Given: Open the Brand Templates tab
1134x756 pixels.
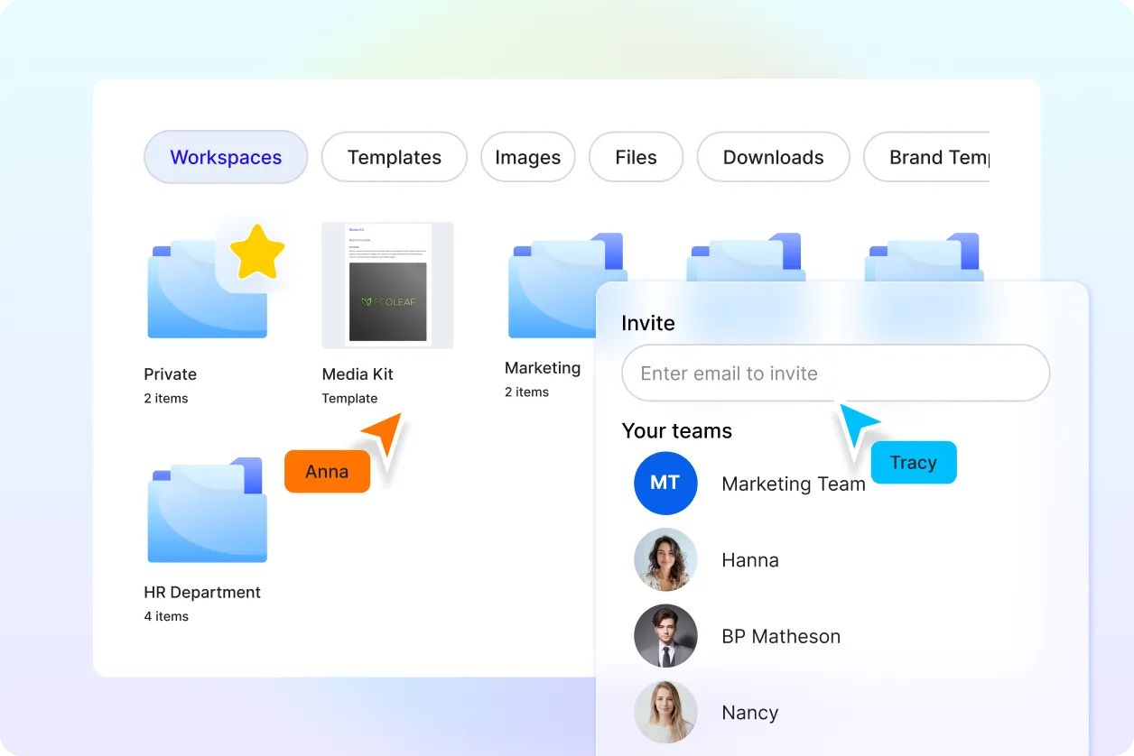Looking at the screenshot, I should pyautogui.click(x=939, y=157).
